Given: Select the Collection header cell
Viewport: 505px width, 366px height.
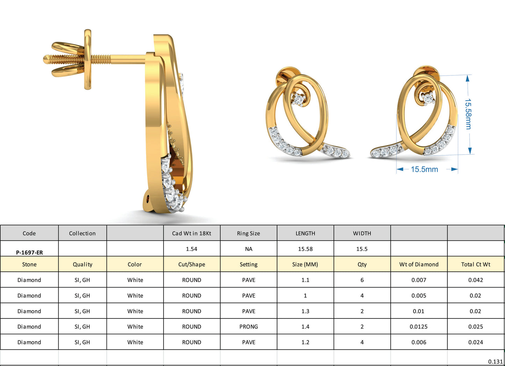Looking at the screenshot, I should tap(82, 233).
